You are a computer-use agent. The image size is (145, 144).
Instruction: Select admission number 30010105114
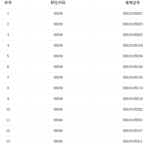(133, 88)
